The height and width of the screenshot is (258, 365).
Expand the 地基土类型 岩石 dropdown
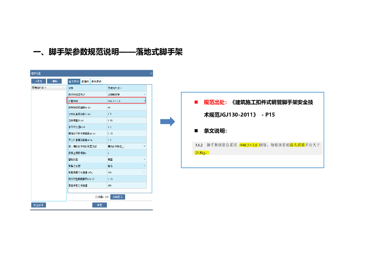144,166
